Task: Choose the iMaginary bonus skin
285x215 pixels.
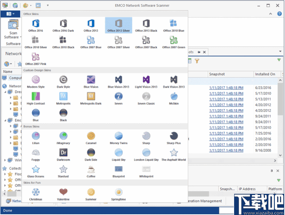Action: point(63,138)
